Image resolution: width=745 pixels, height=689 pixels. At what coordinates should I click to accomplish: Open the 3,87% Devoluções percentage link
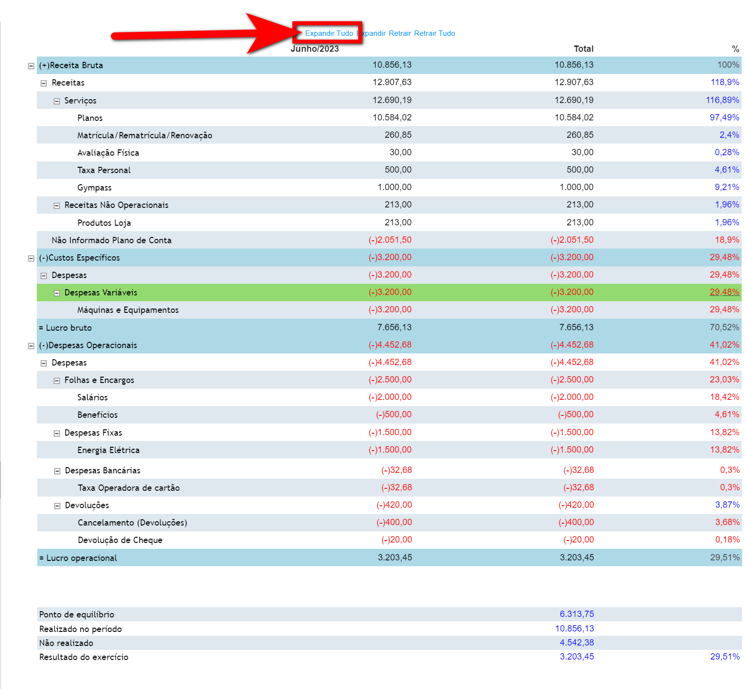point(727,505)
